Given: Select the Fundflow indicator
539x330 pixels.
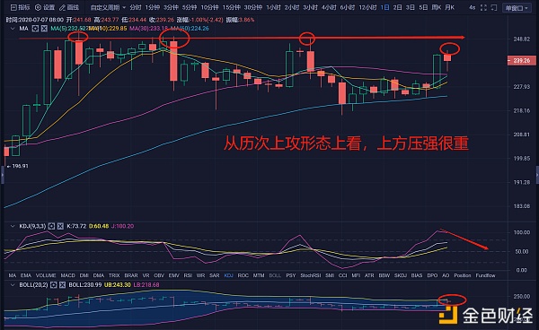Looking at the screenshot, I should (x=486, y=275).
